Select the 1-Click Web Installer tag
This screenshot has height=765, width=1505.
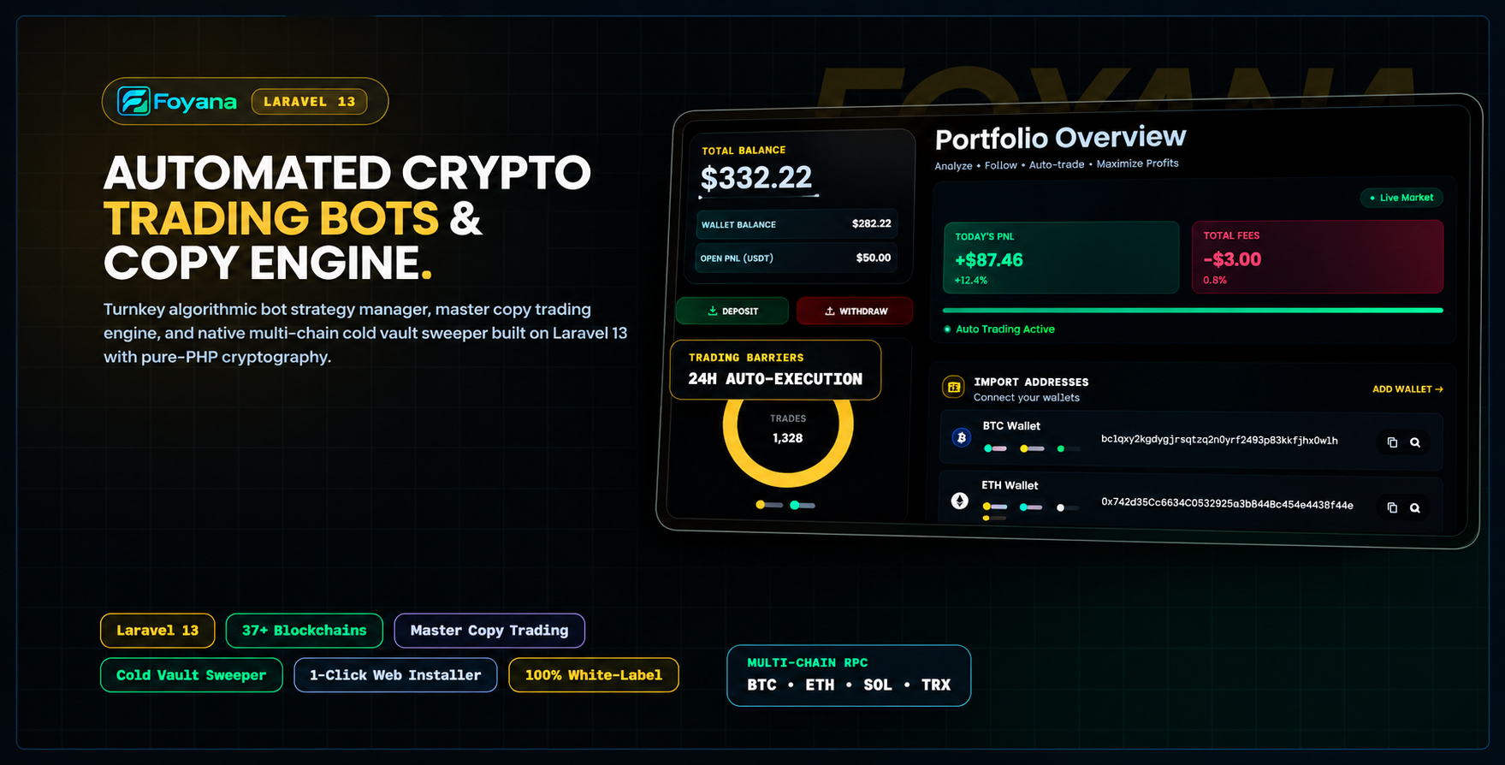click(x=395, y=675)
